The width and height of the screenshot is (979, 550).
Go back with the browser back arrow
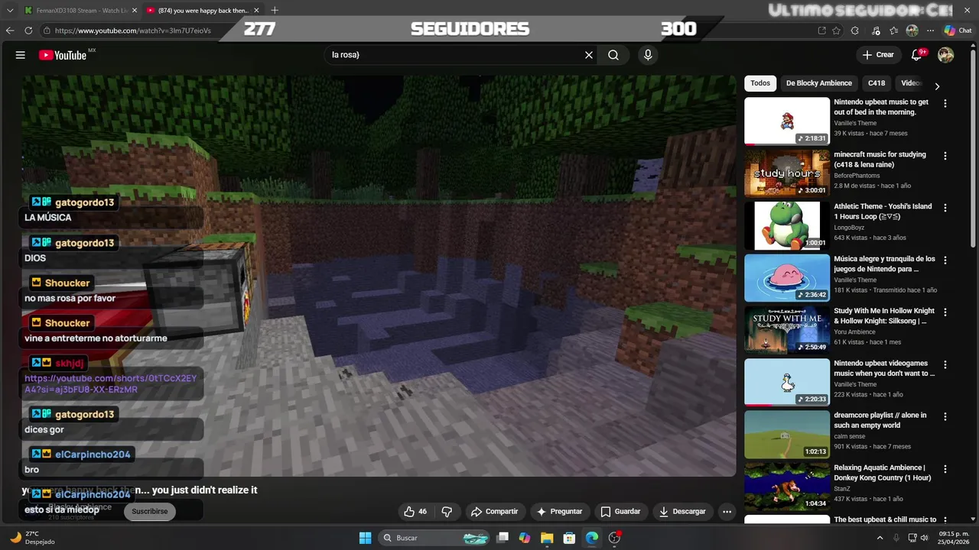[x=10, y=31]
